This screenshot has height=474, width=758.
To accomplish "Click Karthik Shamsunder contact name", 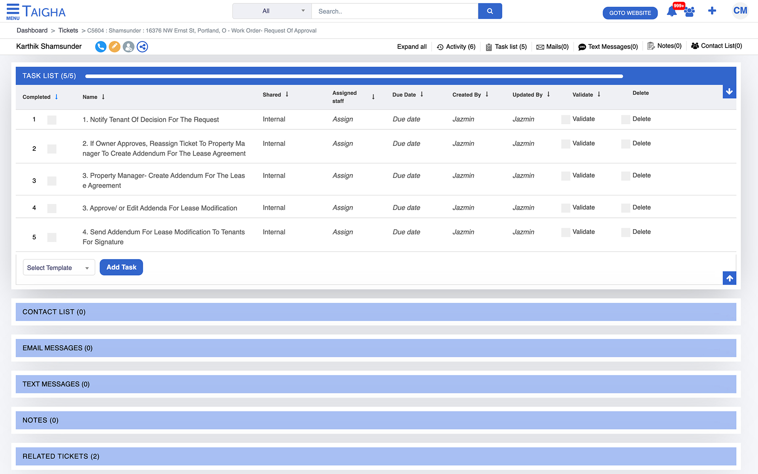I will pyautogui.click(x=49, y=46).
